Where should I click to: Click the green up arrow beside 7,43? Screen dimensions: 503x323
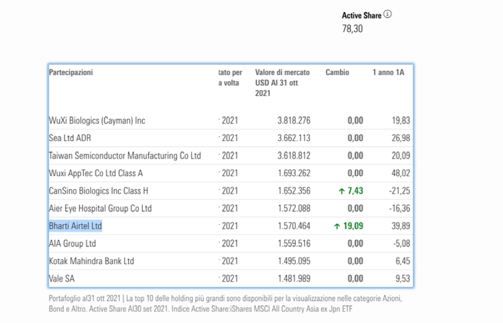[x=341, y=191]
